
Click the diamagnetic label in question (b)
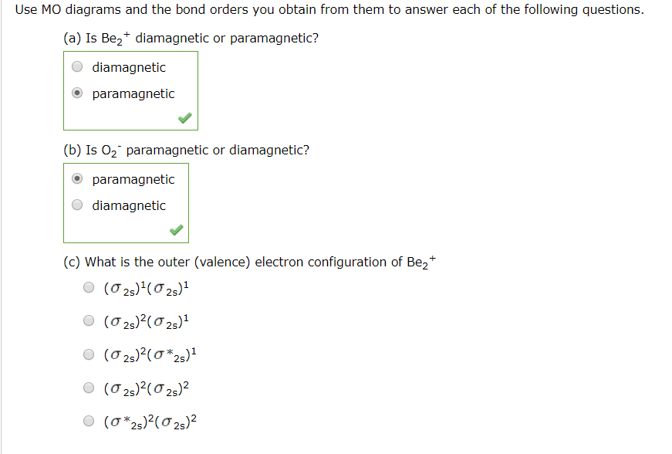coord(128,205)
